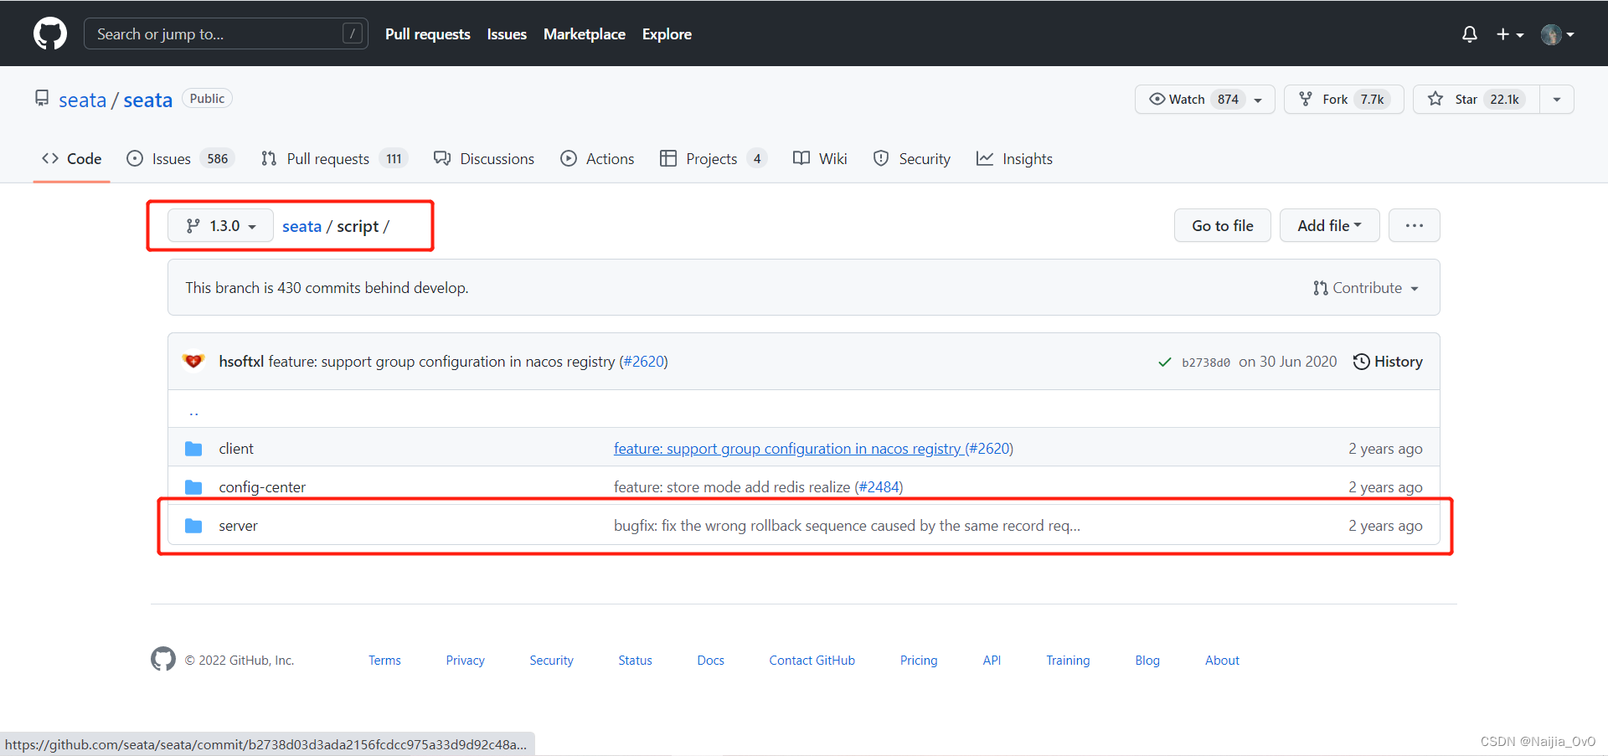Image resolution: width=1608 pixels, height=756 pixels.
Task: Select the Wiki tab
Action: 820,158
